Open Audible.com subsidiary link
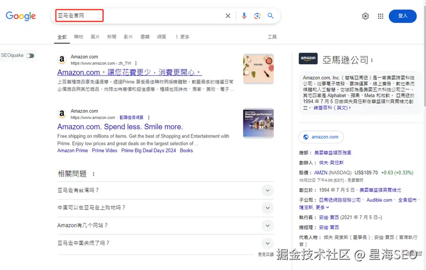 point(379,200)
